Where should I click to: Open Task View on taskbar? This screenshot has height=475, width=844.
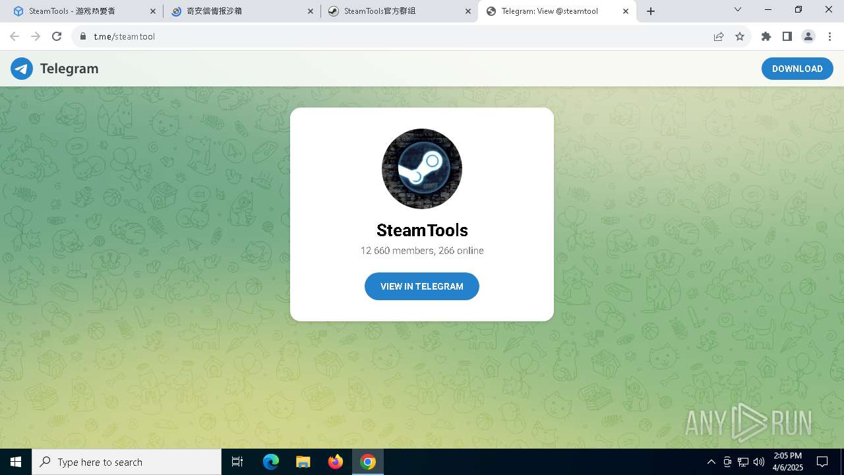point(237,462)
